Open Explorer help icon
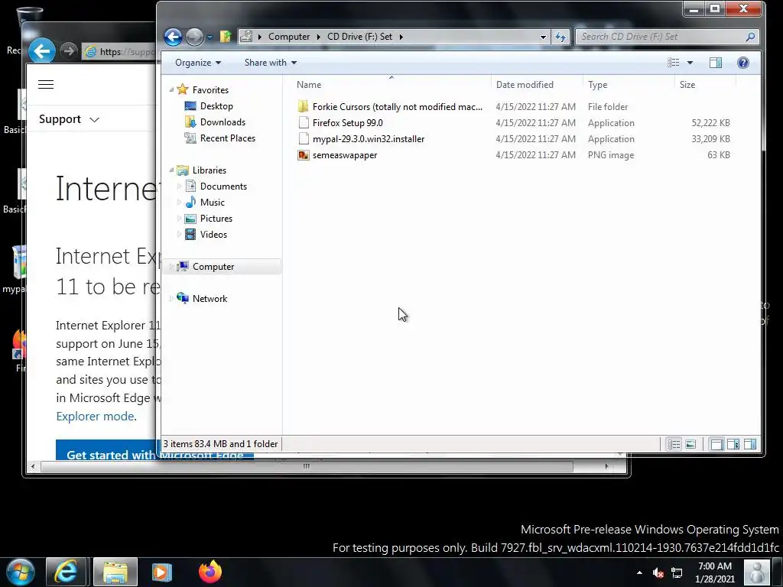783x587 pixels. (742, 63)
